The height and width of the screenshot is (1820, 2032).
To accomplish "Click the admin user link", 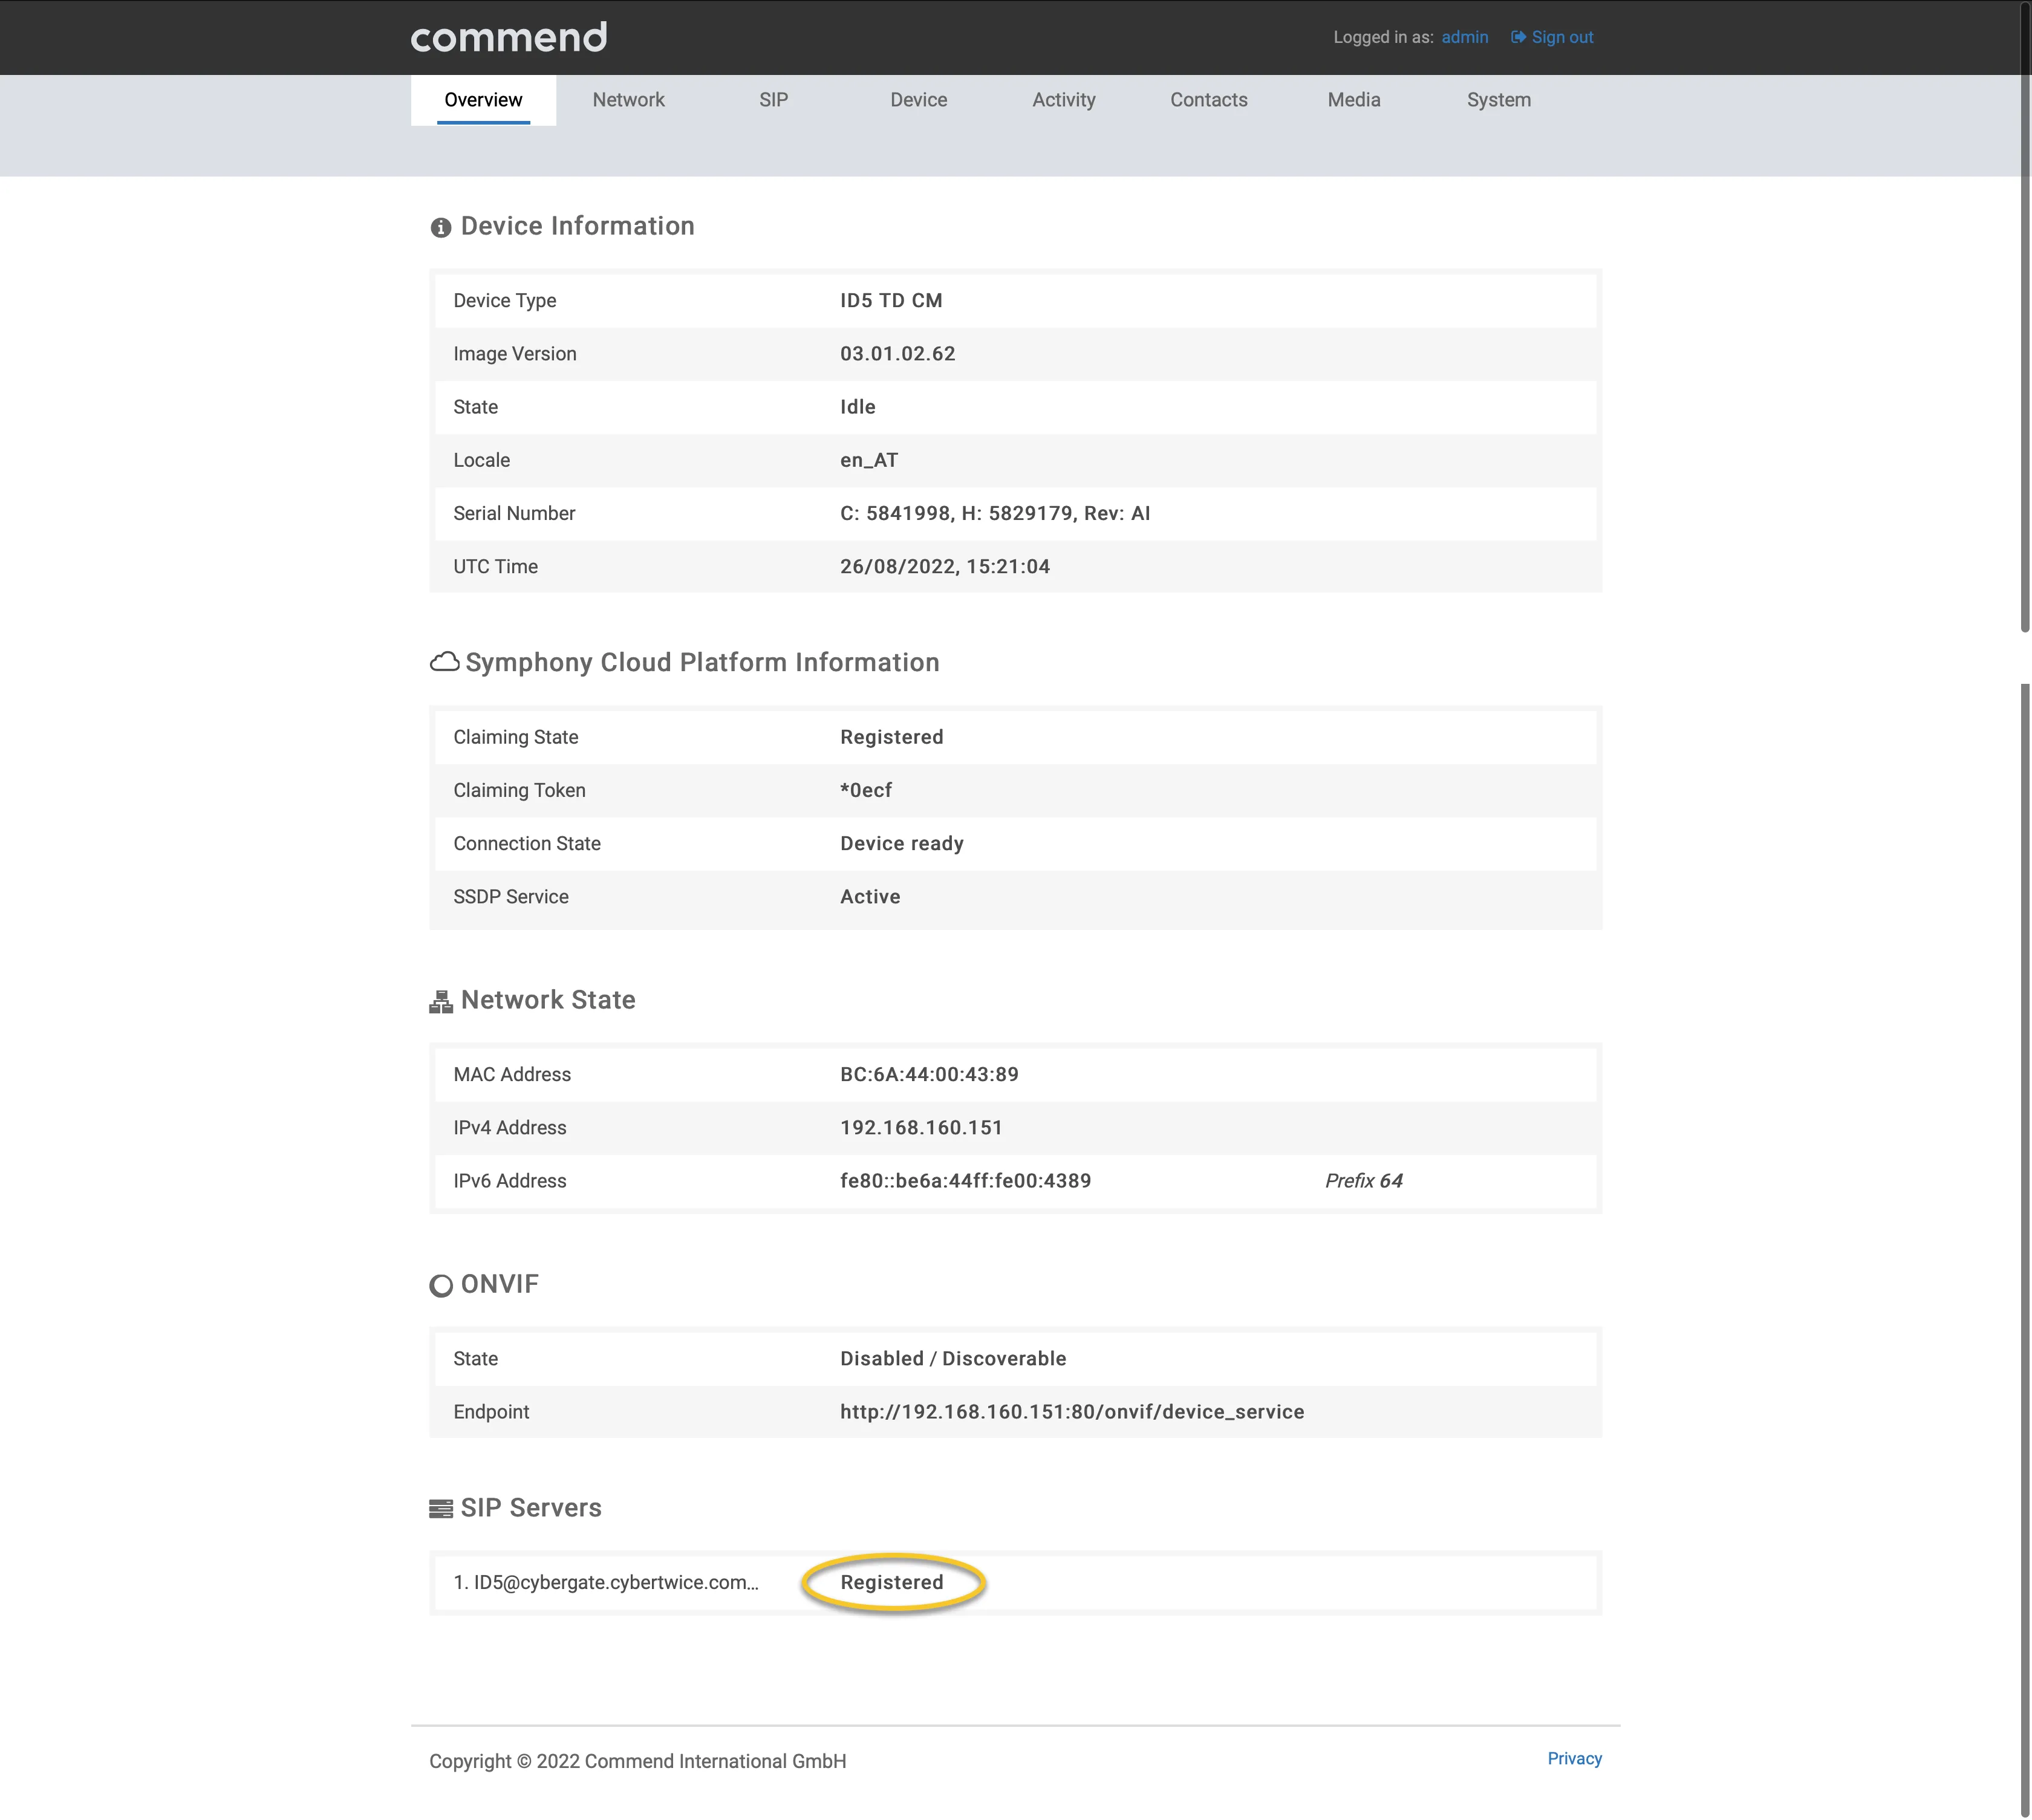I will click(x=1464, y=37).
